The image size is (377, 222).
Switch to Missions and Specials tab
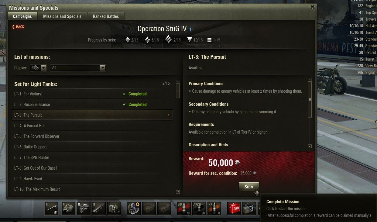[x=62, y=16]
